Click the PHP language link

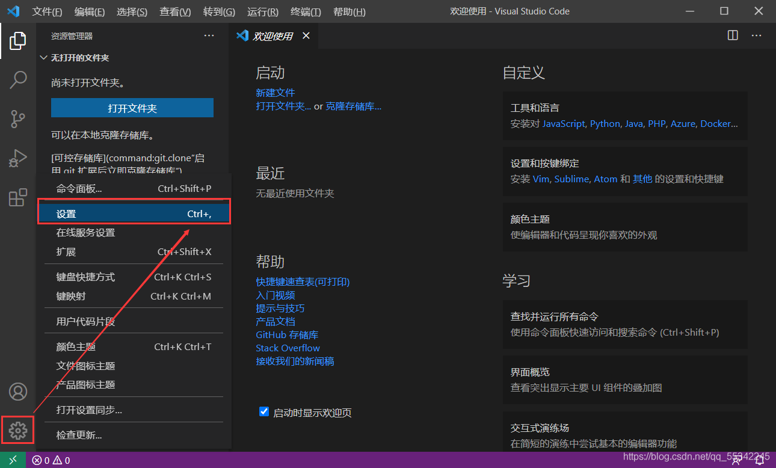(x=657, y=124)
